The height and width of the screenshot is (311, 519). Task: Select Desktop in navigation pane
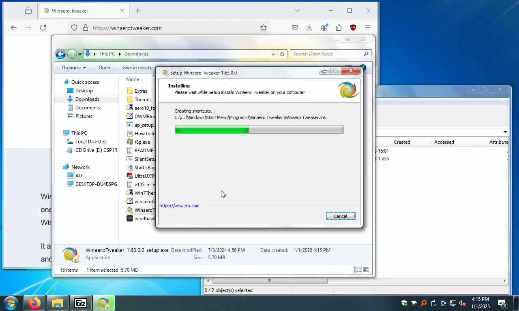84,91
